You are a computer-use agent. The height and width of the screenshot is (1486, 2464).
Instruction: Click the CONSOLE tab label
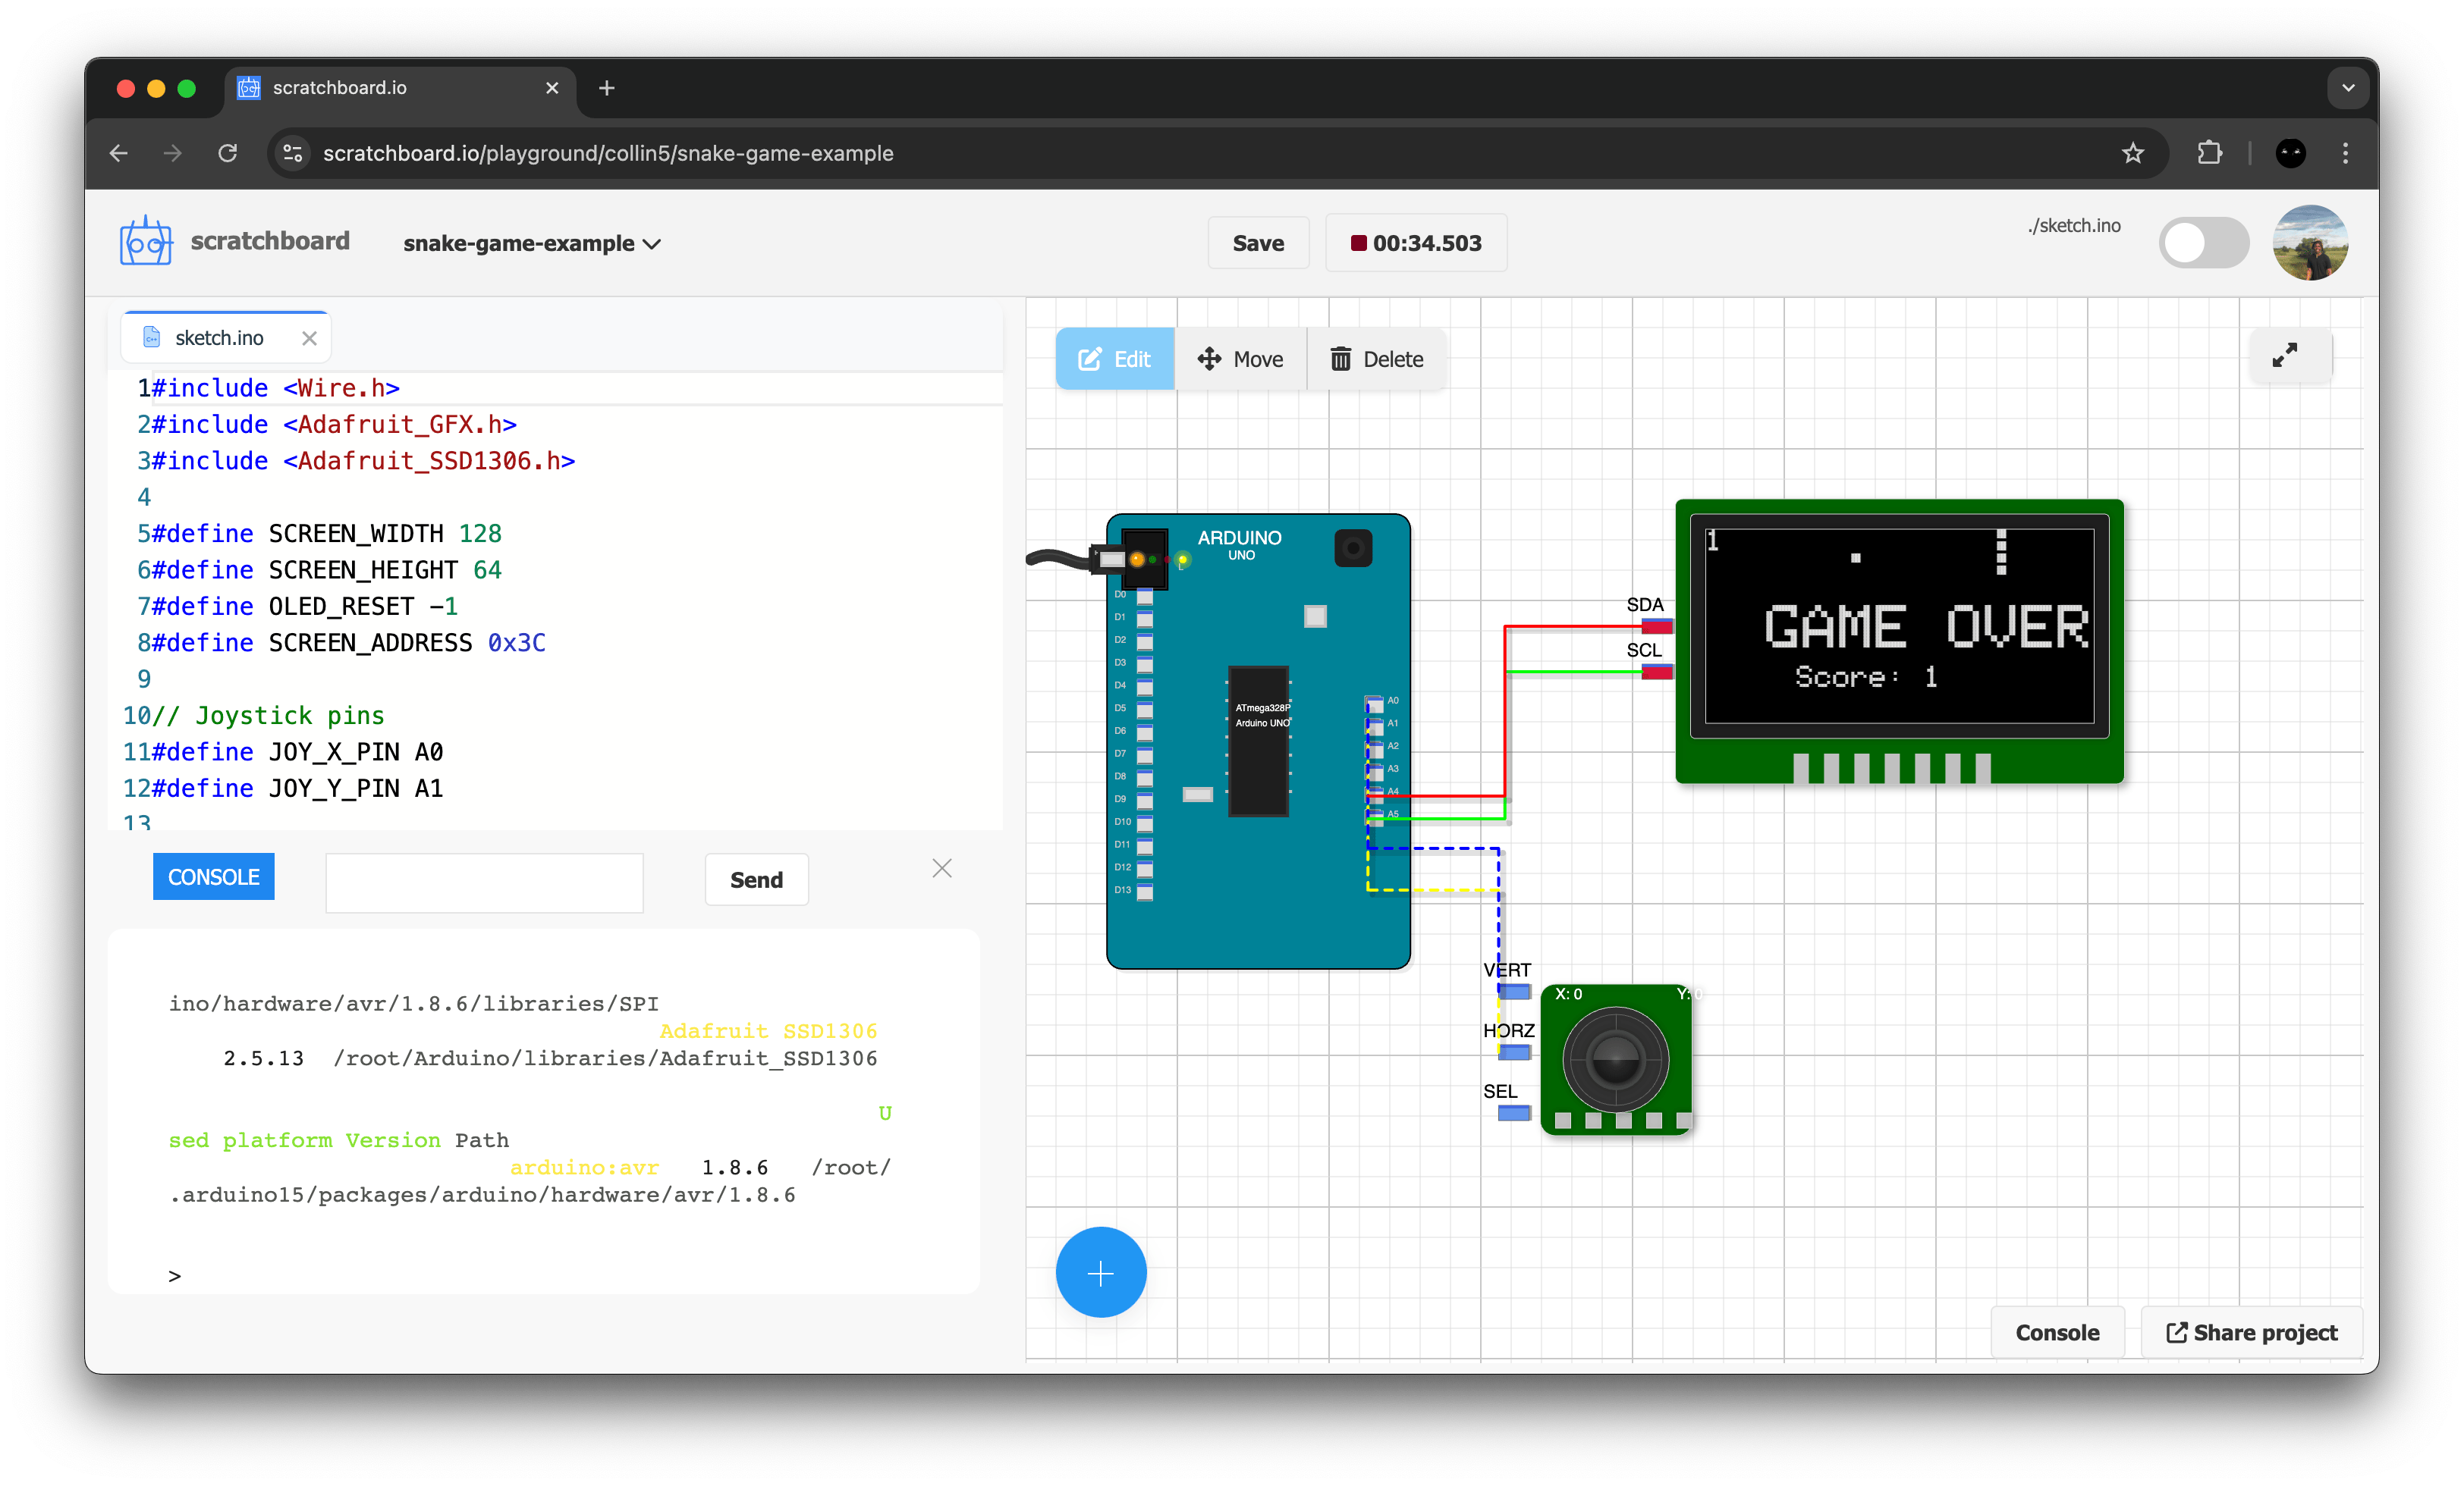point(213,876)
